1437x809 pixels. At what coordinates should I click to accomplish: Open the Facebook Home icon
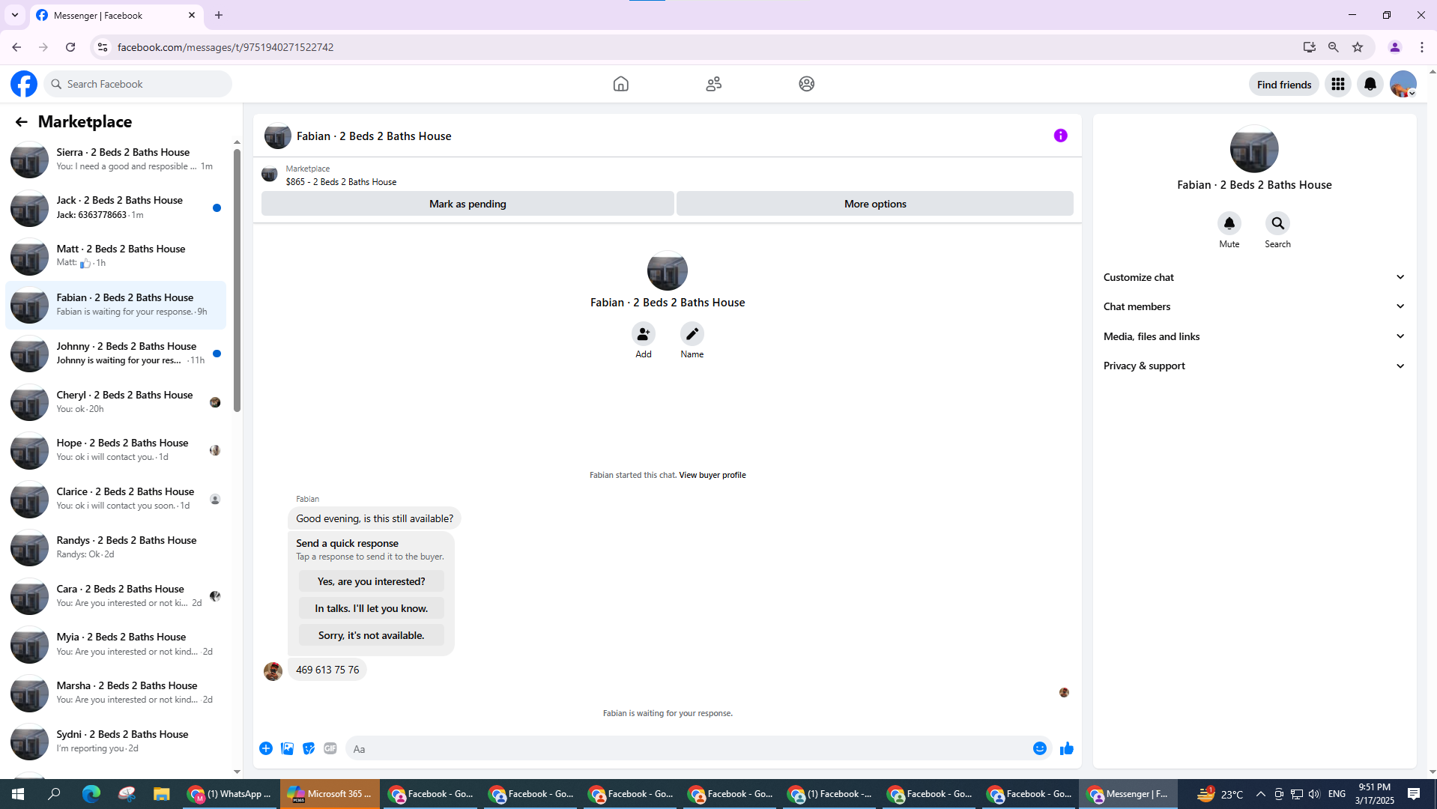[620, 84]
